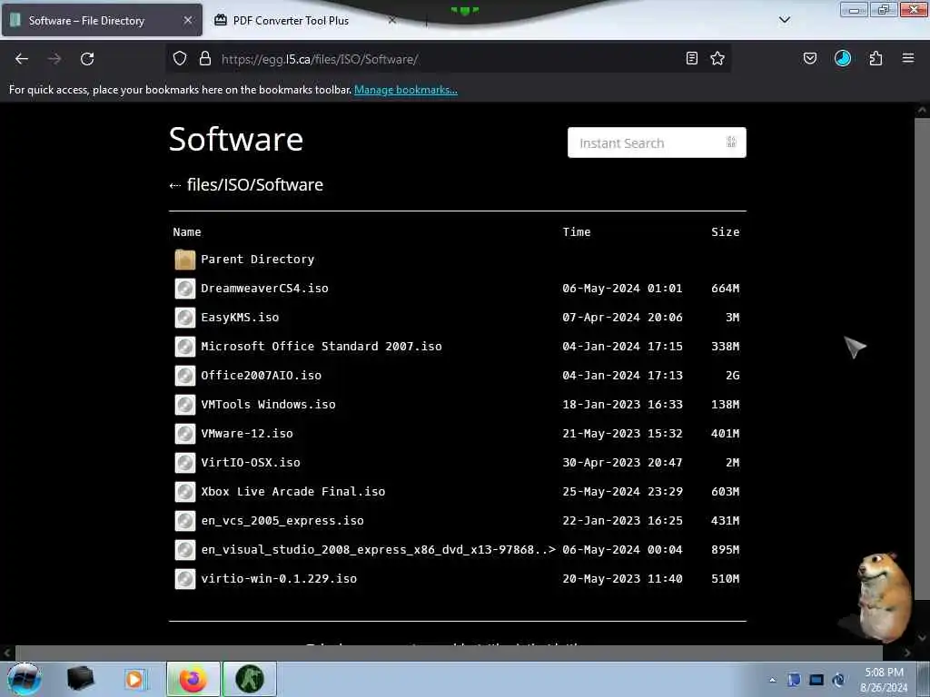Switch to PDF Converter Tool Plus tab
The width and height of the screenshot is (930, 697).
point(291,21)
